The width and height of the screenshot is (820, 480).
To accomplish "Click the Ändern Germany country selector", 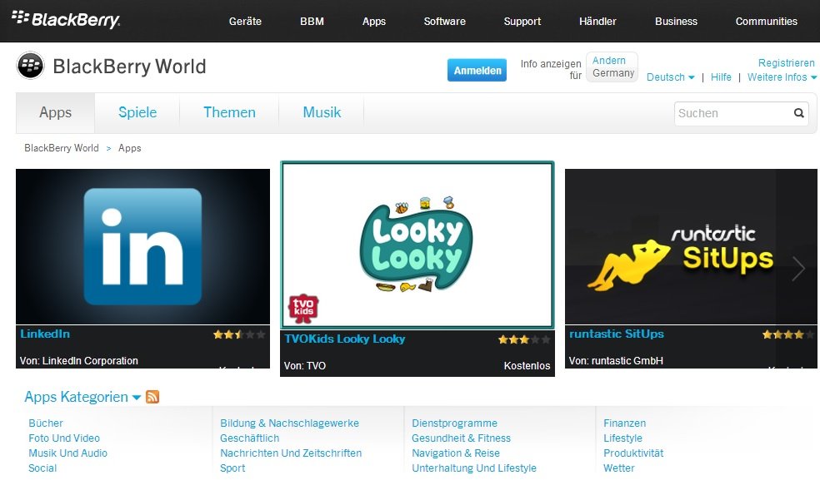I will (612, 67).
